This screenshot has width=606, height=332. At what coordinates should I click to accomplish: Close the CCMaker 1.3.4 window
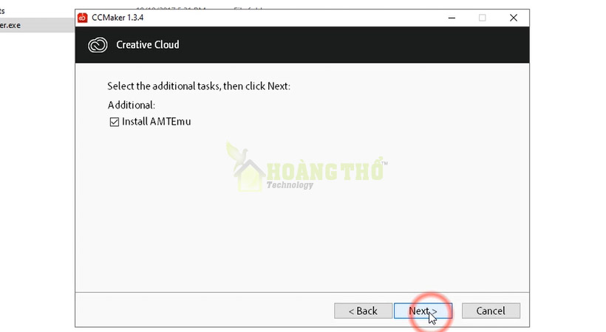513,18
